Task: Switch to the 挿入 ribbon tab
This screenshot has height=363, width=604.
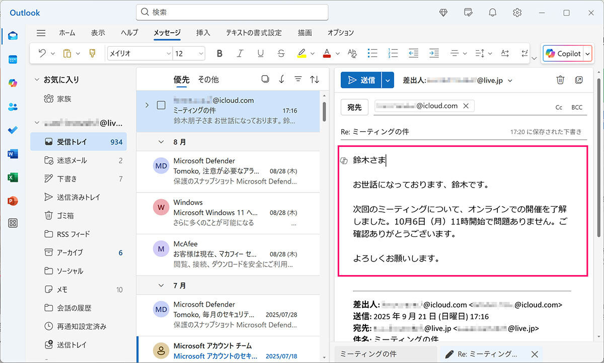Action: point(203,33)
